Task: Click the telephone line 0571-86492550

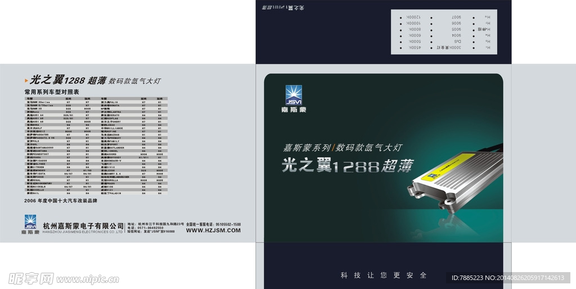Action: [x=146, y=228]
